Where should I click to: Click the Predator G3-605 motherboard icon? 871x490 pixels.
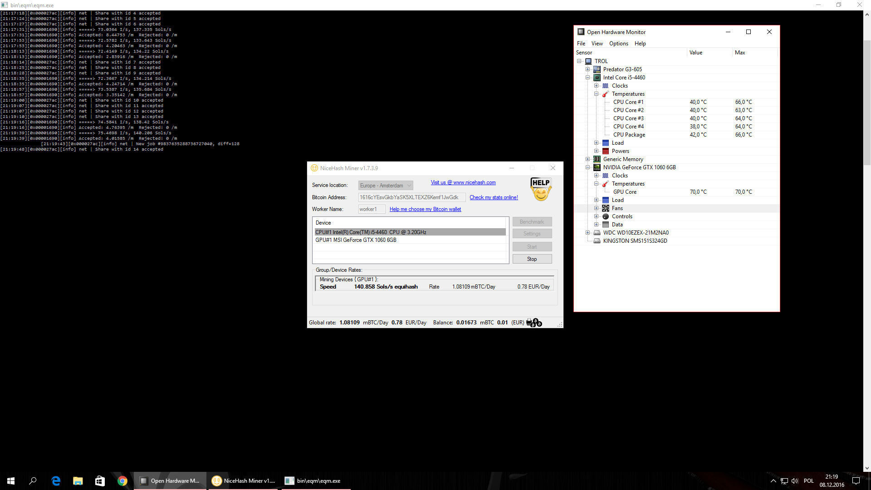coord(597,69)
